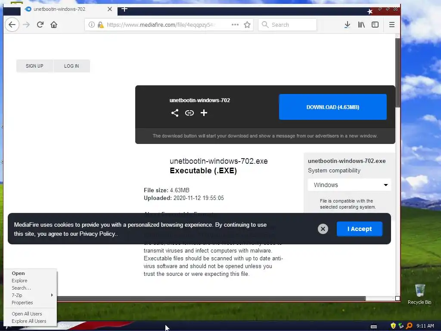Screen dimensions: 441x331
Task: Dismiss the cookie banner with X
Action: (323, 229)
